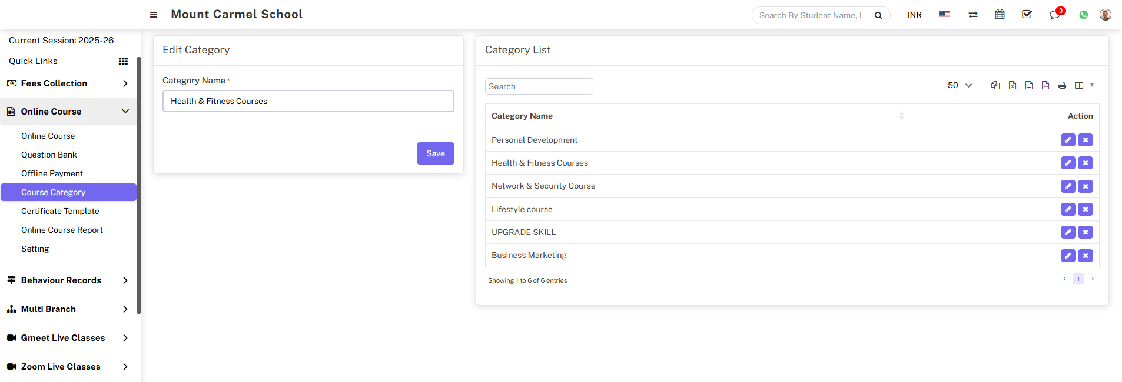The height and width of the screenshot is (382, 1122).
Task: Open Certificate Template in sidebar
Action: pyautogui.click(x=60, y=211)
